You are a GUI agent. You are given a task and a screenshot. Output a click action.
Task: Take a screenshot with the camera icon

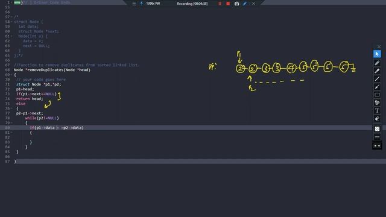[236, 4]
